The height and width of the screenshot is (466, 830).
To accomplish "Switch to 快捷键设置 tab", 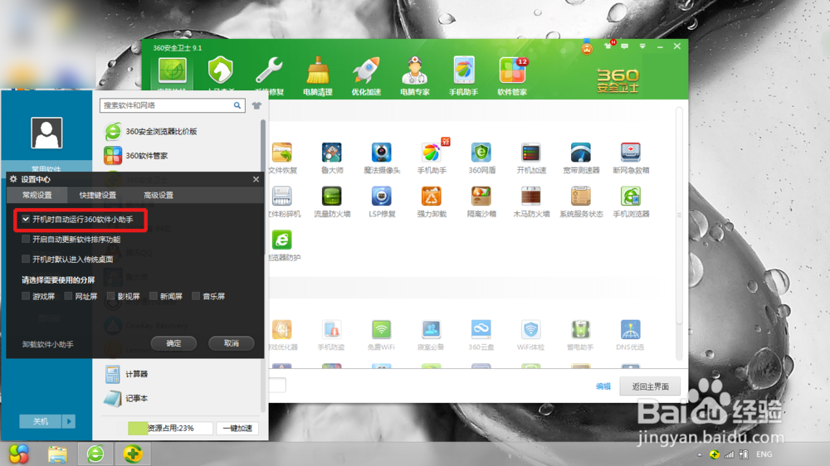I will click(x=98, y=195).
